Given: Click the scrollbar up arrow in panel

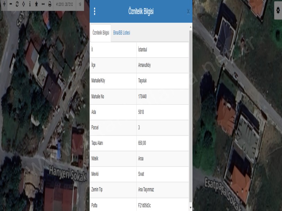Looking at the screenshot, I should point(190,27).
